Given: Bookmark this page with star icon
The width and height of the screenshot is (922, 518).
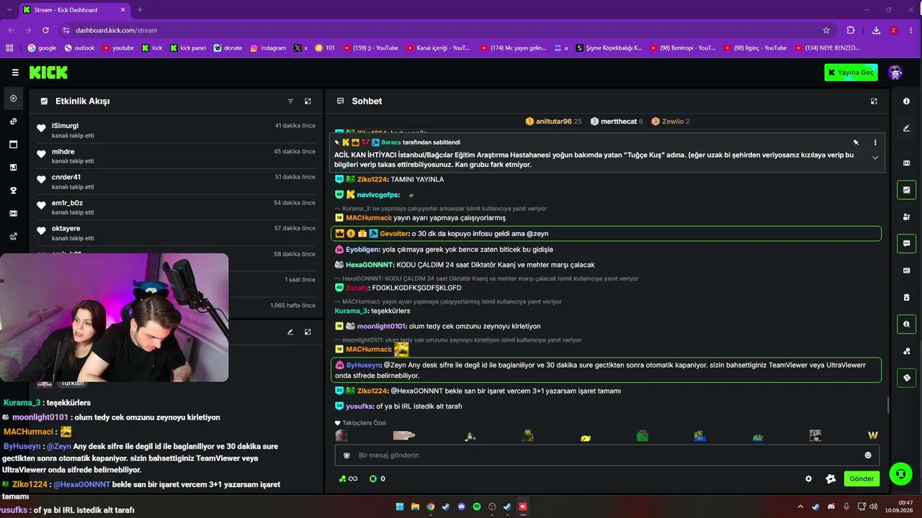Looking at the screenshot, I should (826, 30).
